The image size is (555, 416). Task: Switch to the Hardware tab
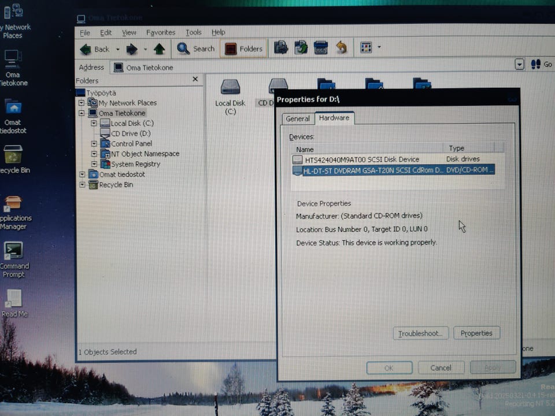(x=334, y=118)
